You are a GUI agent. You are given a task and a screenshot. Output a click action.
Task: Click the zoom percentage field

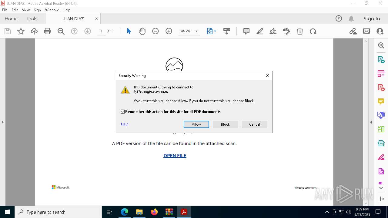[186, 31]
